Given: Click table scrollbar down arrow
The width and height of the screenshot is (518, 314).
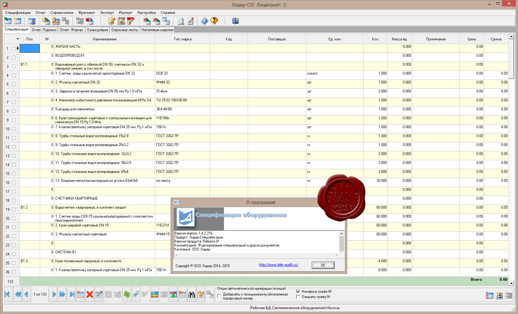Looking at the screenshot, I should [511, 283].
